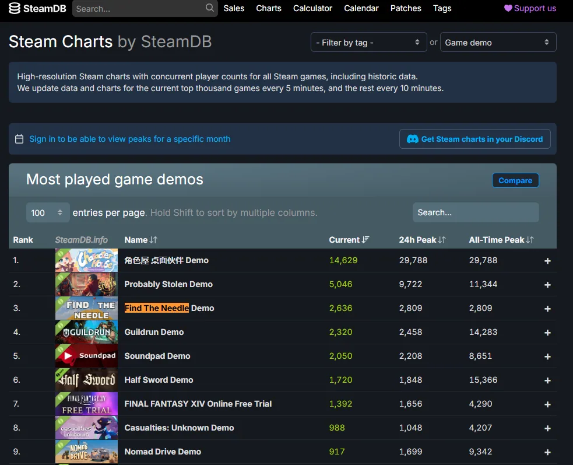Open FINAL FANTASY XIV Online Free Trial link
Viewport: 573px width, 465px height.
click(198, 404)
